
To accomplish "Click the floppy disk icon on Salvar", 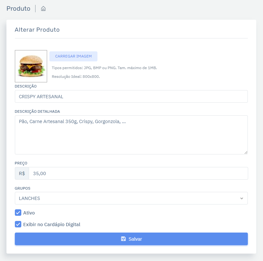I will pyautogui.click(x=123, y=239).
